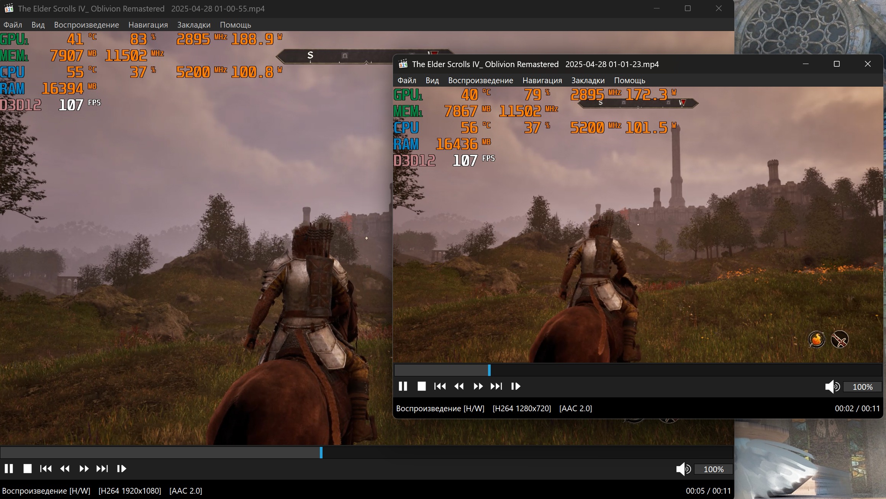The height and width of the screenshot is (499, 886).
Task: Mute audio via speaker icon in front window
Action: coord(832,387)
